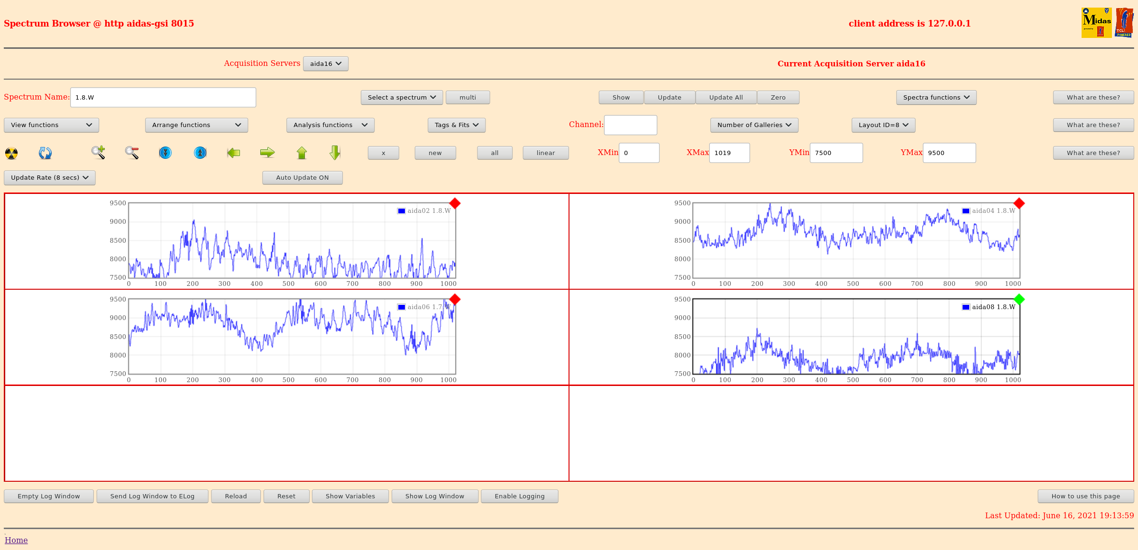1138x550 pixels.
Task: Click the green left arrow icon
Action: coord(233,153)
